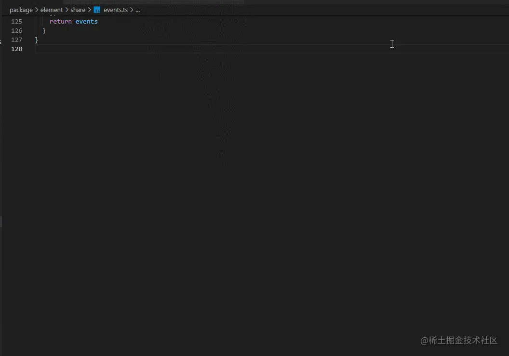This screenshot has height=356, width=509.
Task: Click the closing brace on line 126
Action: (44, 30)
